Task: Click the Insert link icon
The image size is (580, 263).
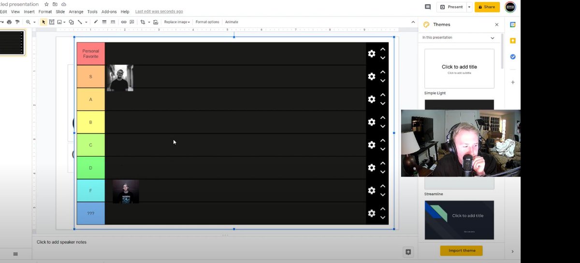Action: [124, 22]
